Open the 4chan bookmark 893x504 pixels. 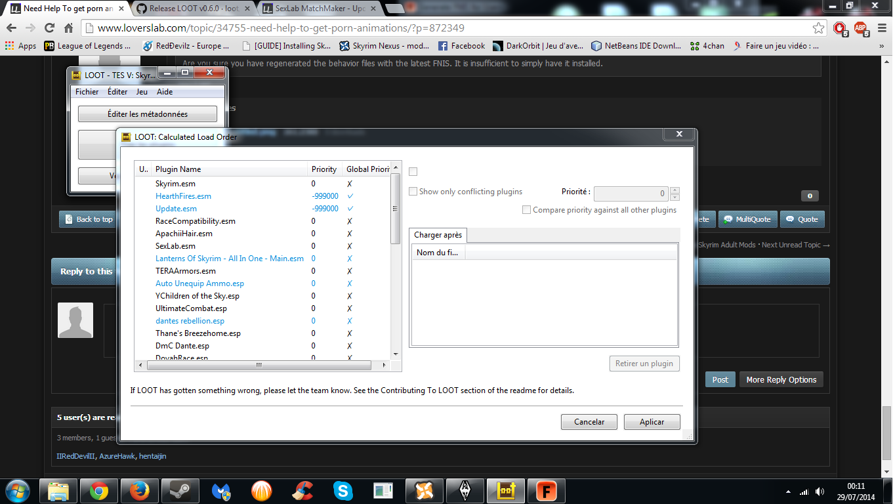tap(707, 46)
